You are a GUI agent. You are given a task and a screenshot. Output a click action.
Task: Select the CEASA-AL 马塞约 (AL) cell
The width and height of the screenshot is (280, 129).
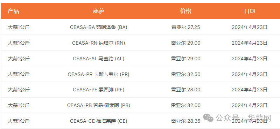[98, 59]
